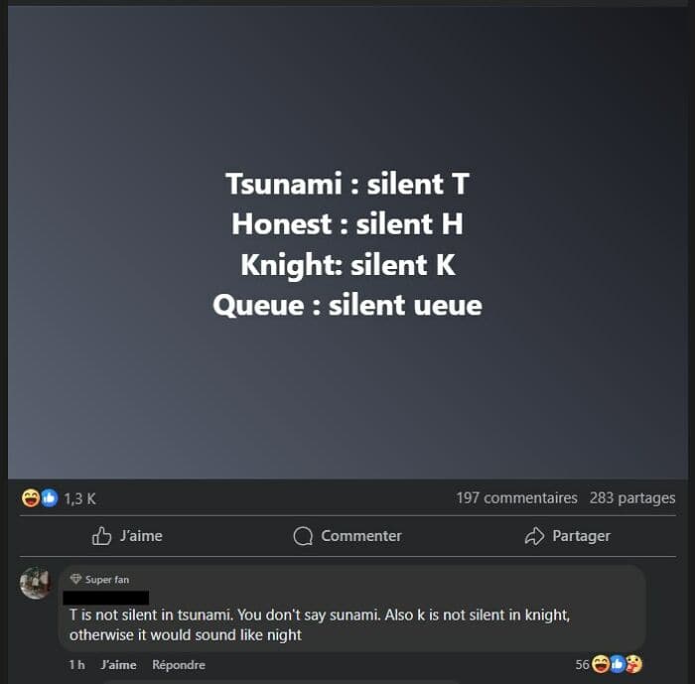Click the redacted commenter name
695x684 pixels.
(106, 598)
